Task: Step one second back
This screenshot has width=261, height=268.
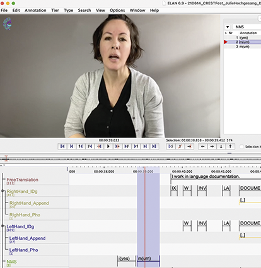Action: [x=81, y=146]
